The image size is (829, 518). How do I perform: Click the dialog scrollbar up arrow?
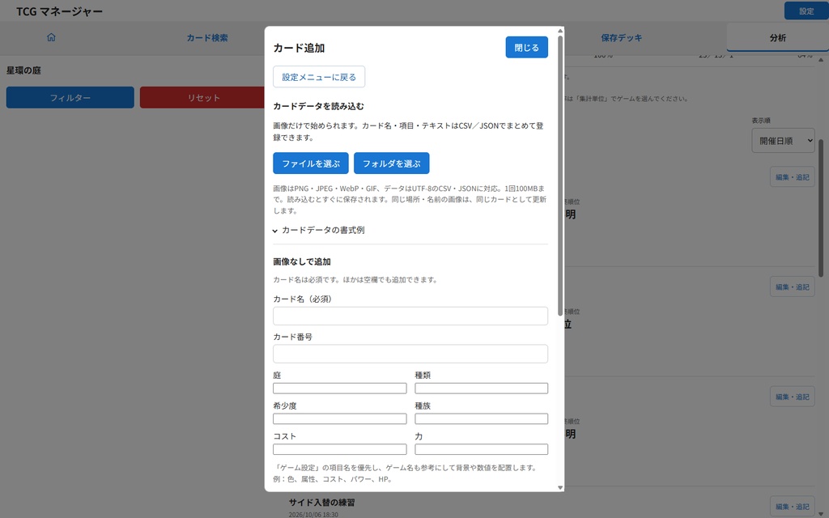(x=560, y=31)
